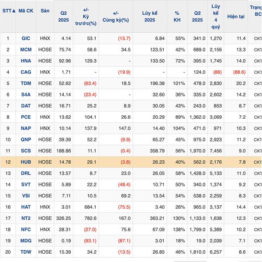This screenshot has width=262, height=262.
Task: Open PCE stock ticker link
Action: coord(26,117)
